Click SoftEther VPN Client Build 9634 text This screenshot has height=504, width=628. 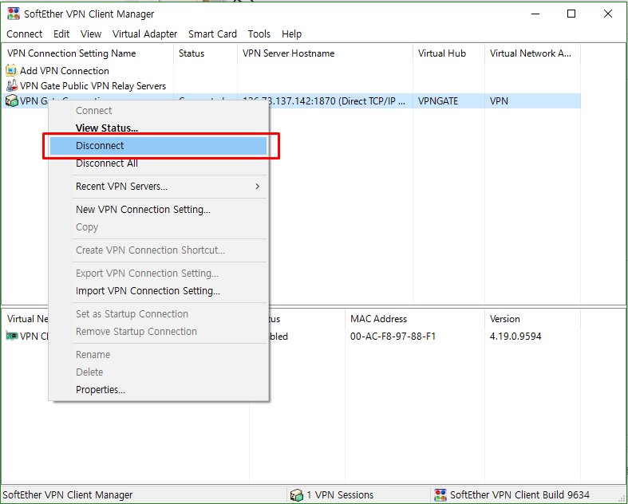point(519,495)
